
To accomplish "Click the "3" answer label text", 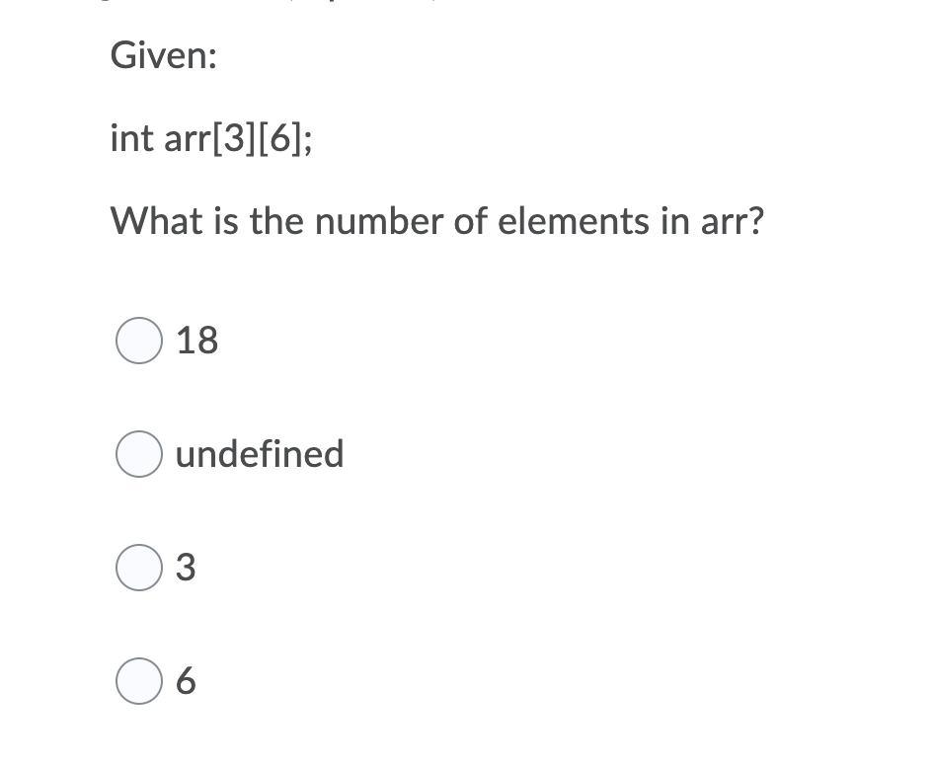I will point(186,567).
